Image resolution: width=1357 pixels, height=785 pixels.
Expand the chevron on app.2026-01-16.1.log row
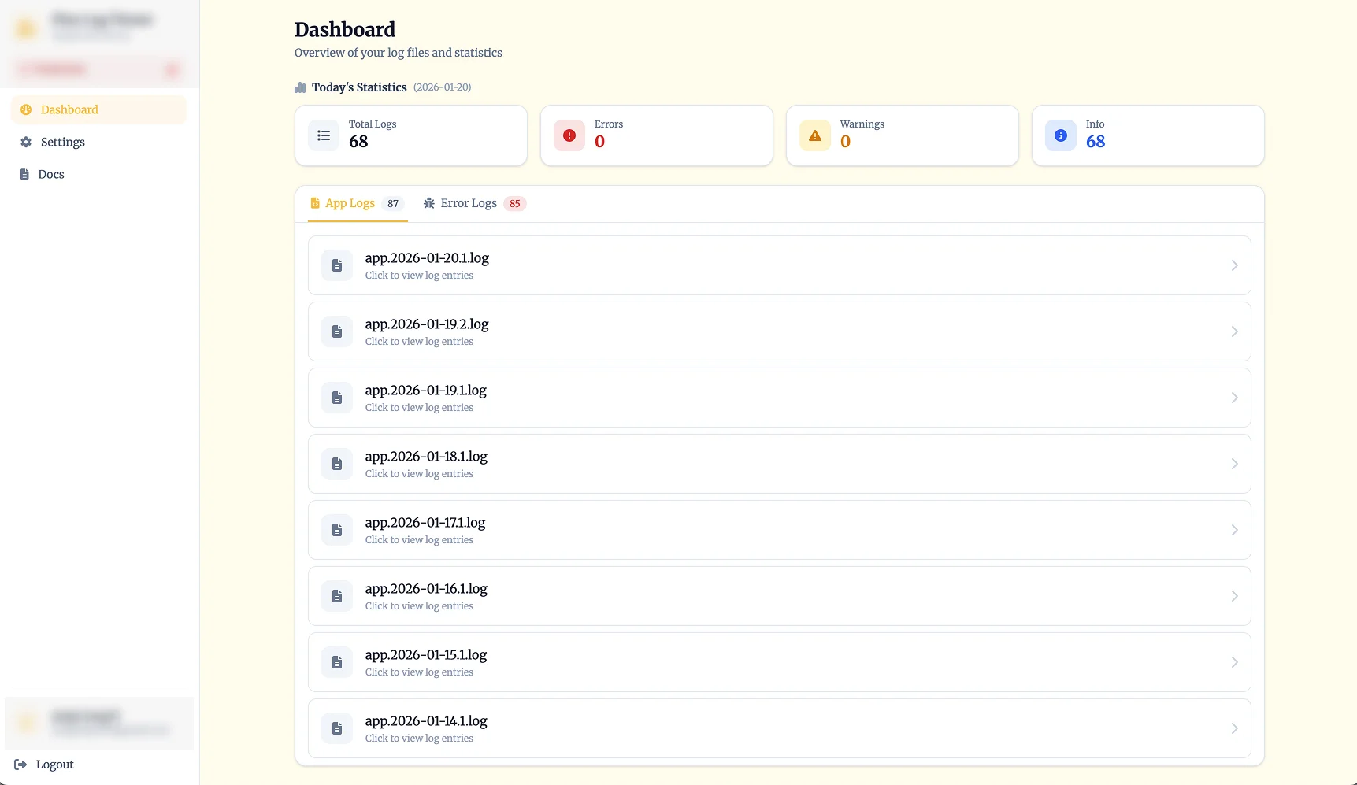tap(1234, 596)
